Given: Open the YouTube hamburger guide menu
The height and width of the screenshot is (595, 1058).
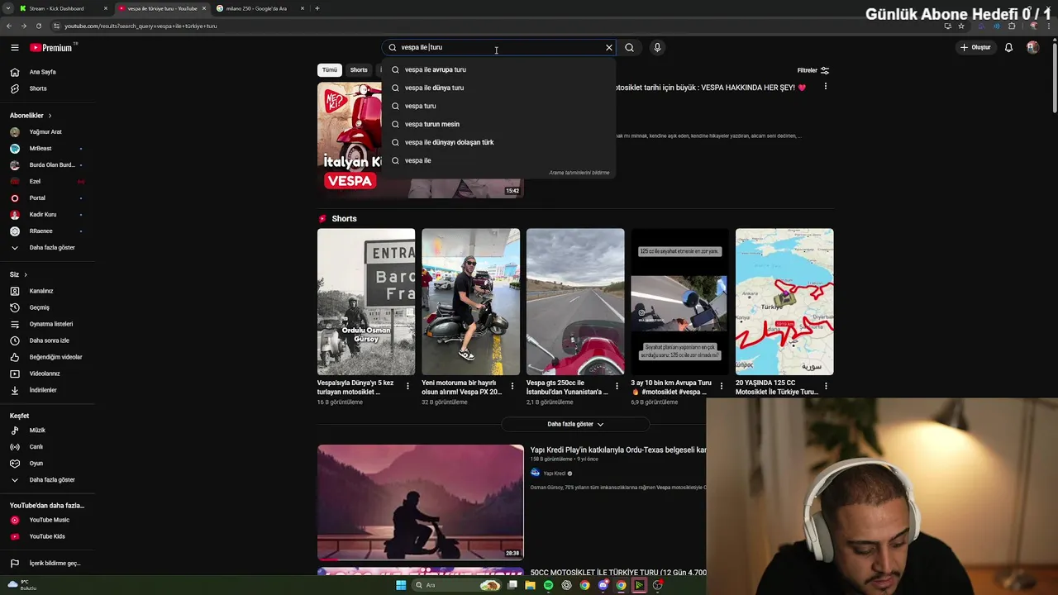Looking at the screenshot, I should coord(14,48).
